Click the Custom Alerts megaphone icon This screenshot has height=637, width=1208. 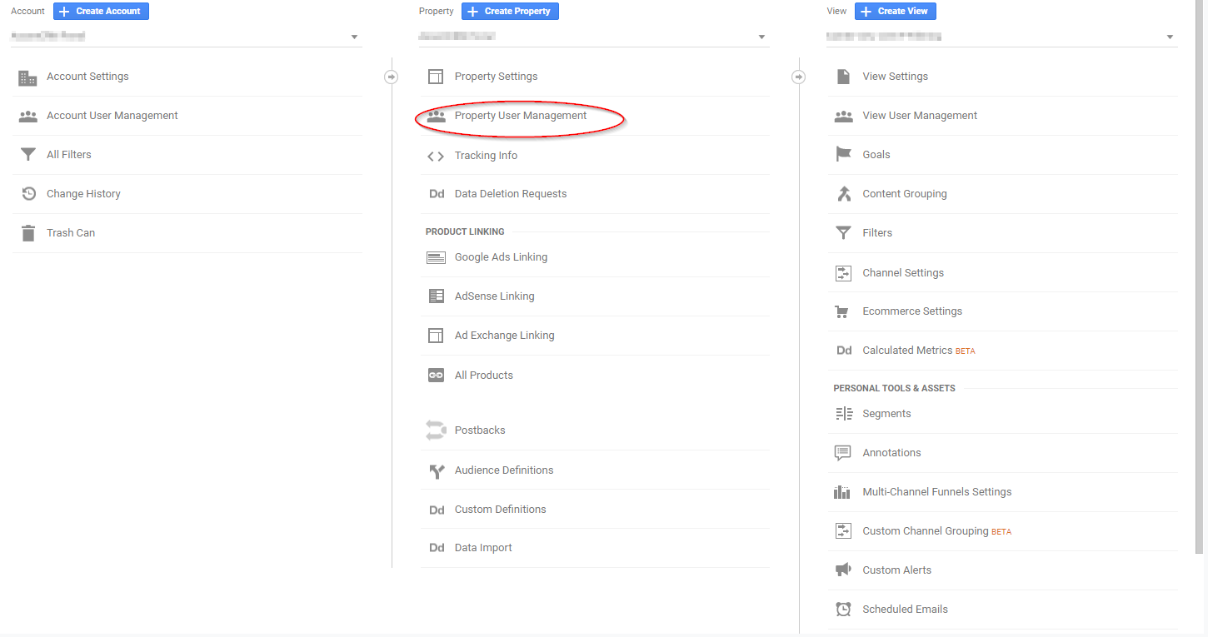pyautogui.click(x=843, y=570)
